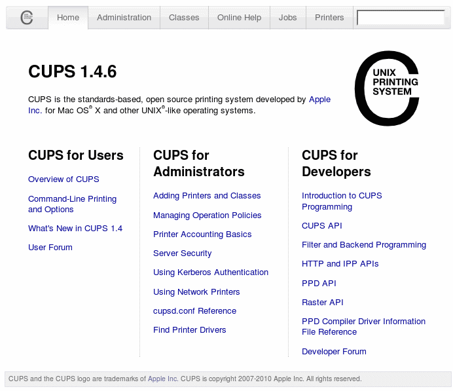
Task: Click the Find Printer Drivers link
Action: (x=189, y=330)
